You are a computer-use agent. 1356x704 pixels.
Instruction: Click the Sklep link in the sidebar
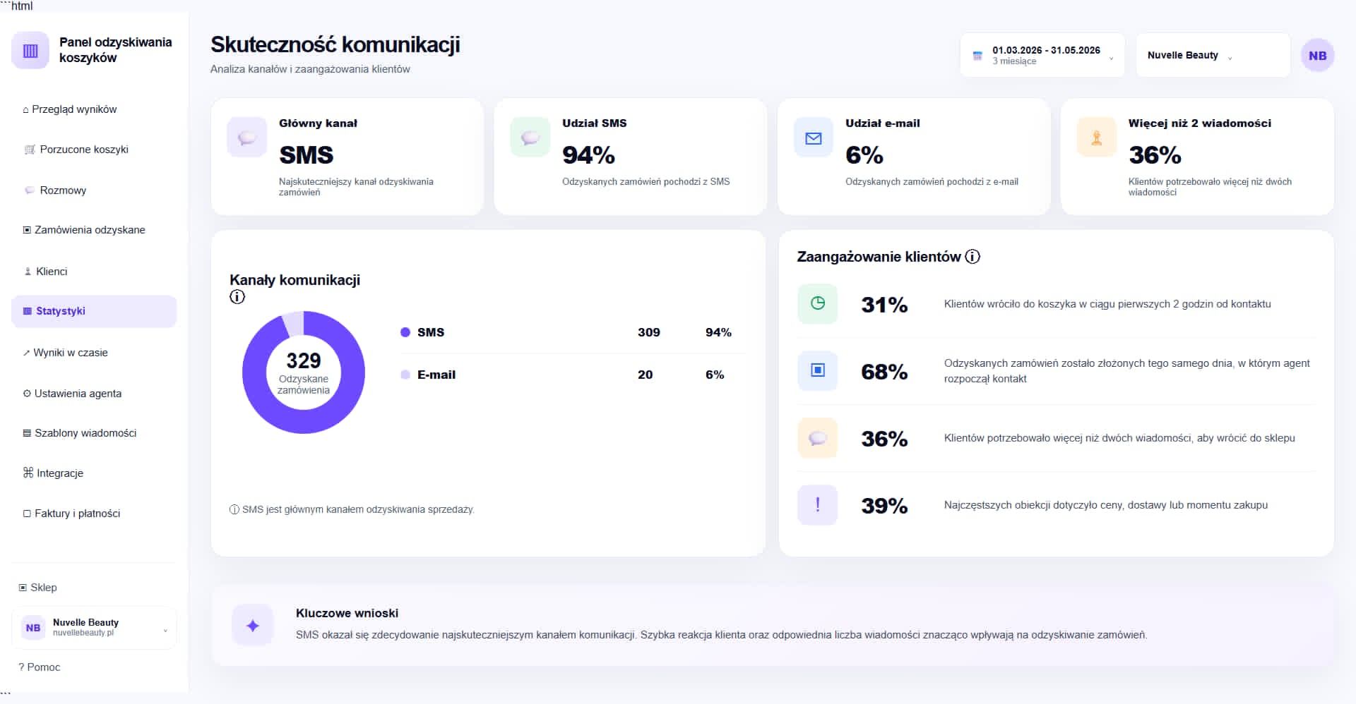37,588
